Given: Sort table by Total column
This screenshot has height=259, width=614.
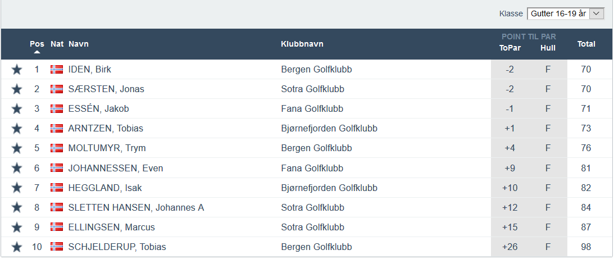Looking at the screenshot, I should tap(586, 44).
